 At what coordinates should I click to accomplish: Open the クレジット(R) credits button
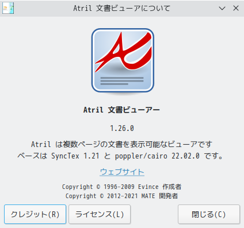point(35,214)
